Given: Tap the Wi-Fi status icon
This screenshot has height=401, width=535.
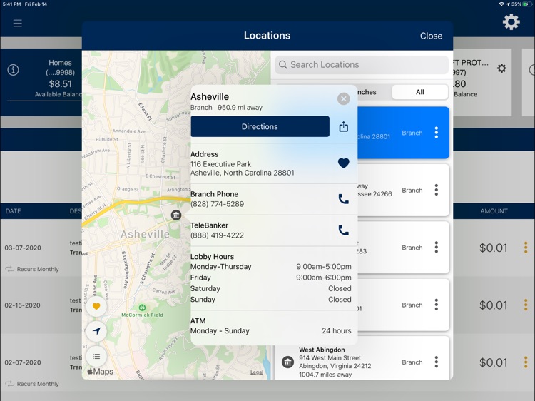Looking at the screenshot, I should (501, 4).
